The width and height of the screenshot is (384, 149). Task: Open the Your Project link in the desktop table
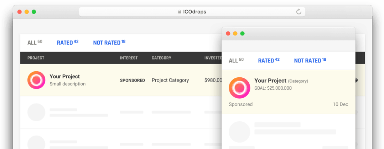pyautogui.click(x=64, y=76)
